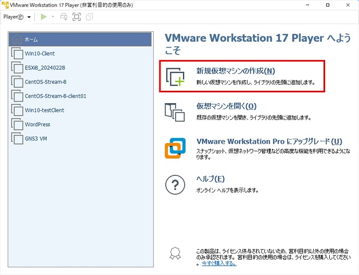Click the question mark help icon
Viewport: 359px width, 275px height.
pos(175,185)
